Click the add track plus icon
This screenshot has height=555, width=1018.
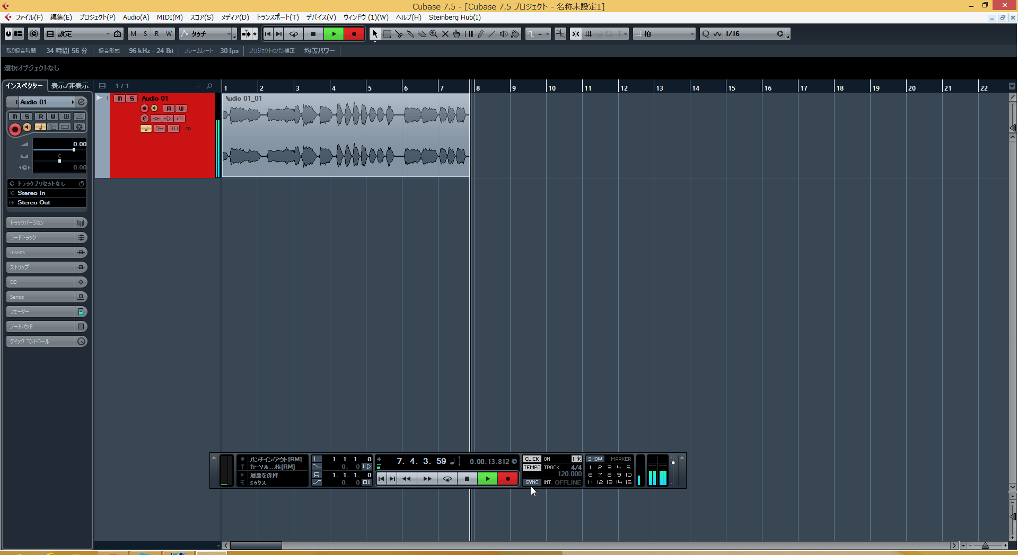[198, 86]
